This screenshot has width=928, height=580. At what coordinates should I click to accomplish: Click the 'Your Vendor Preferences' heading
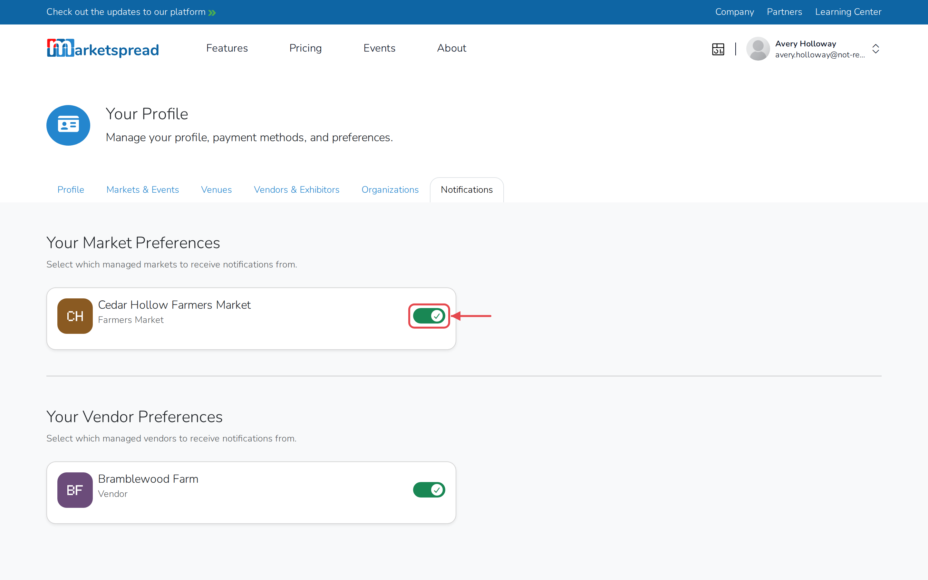tap(134, 417)
